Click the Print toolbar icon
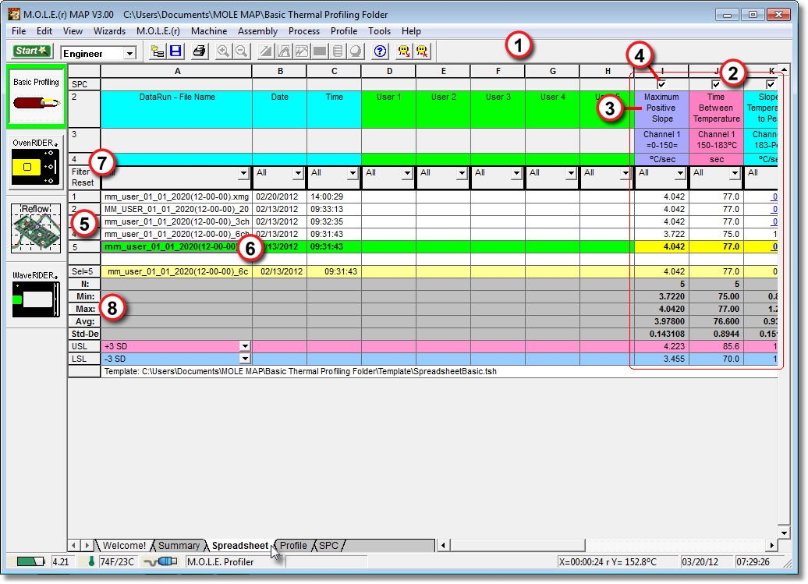Viewport: 808px width, 584px height. point(199,51)
